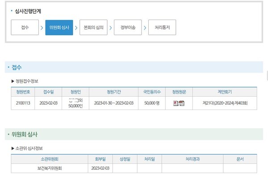
Task: Open the PDF petition document icon
Action: tap(182, 103)
